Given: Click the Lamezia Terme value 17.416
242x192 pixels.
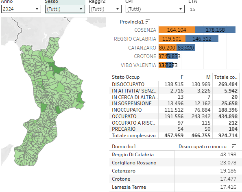Looking at the screenshot, I should click(x=228, y=187).
